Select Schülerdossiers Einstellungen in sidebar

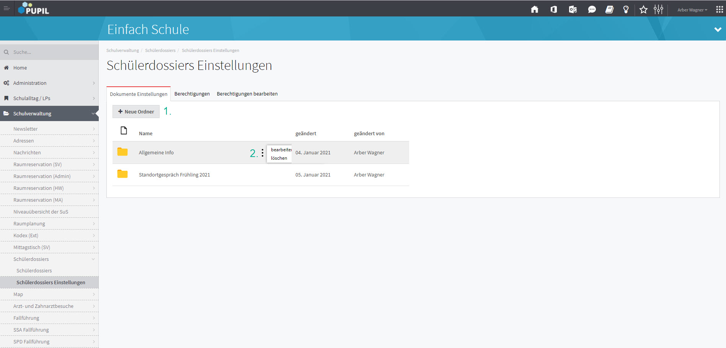49,282
